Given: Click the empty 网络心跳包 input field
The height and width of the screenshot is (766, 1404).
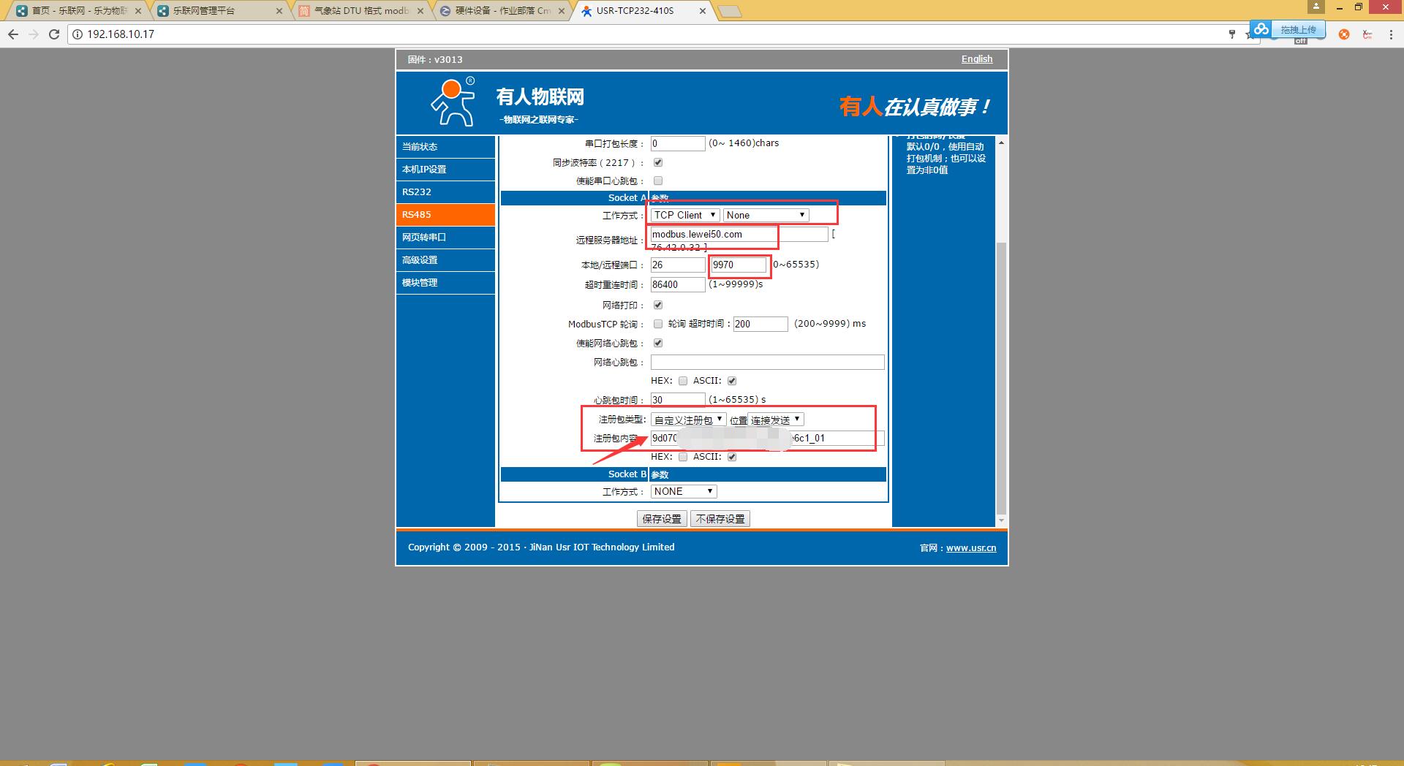Looking at the screenshot, I should point(768,363).
